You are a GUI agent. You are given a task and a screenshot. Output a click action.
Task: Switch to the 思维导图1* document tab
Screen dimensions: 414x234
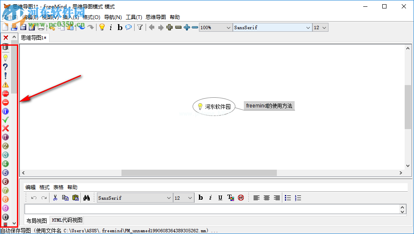click(34, 38)
